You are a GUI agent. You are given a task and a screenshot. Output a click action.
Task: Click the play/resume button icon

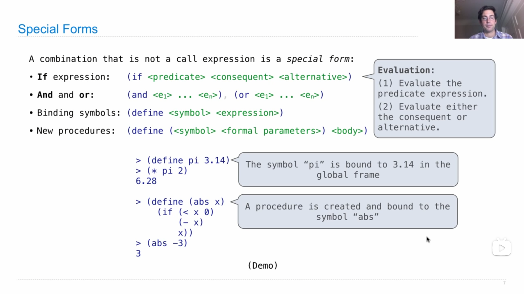(x=501, y=247)
